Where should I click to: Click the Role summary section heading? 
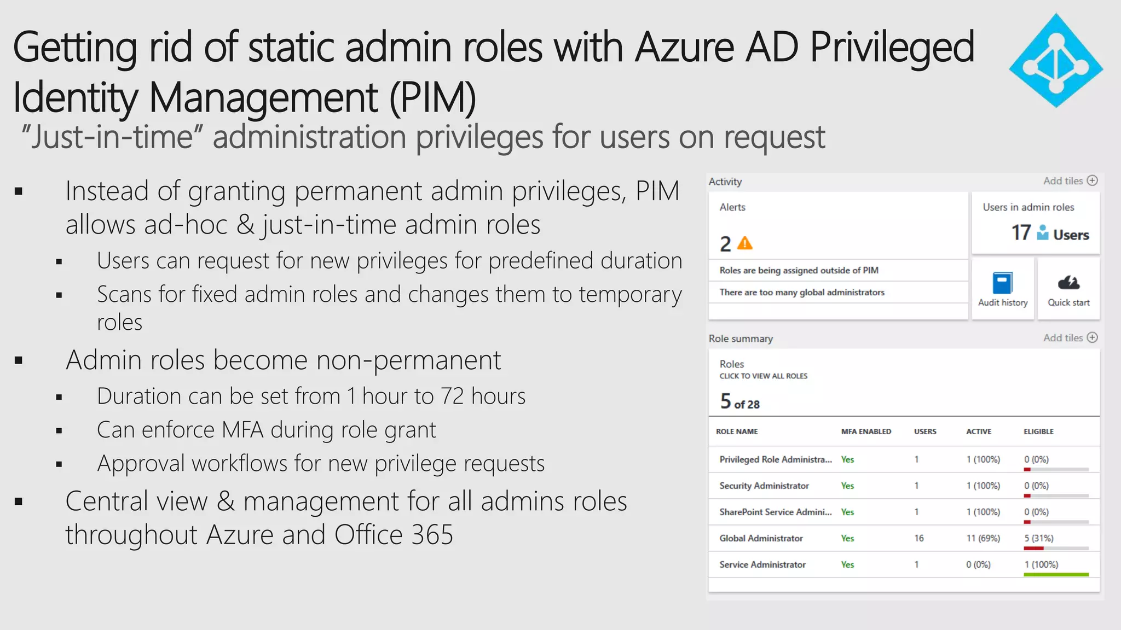coord(741,339)
